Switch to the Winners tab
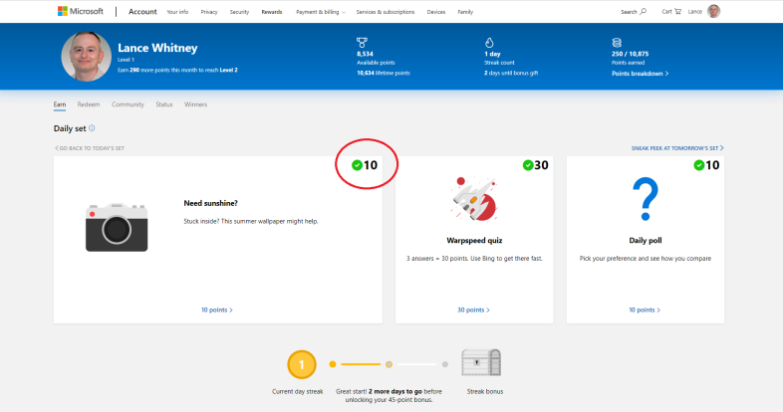The height and width of the screenshot is (412, 783). coord(195,104)
